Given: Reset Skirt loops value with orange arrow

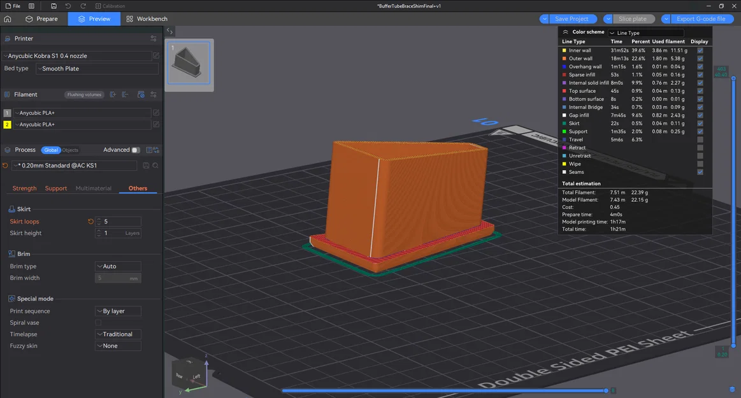Looking at the screenshot, I should pyautogui.click(x=90, y=222).
